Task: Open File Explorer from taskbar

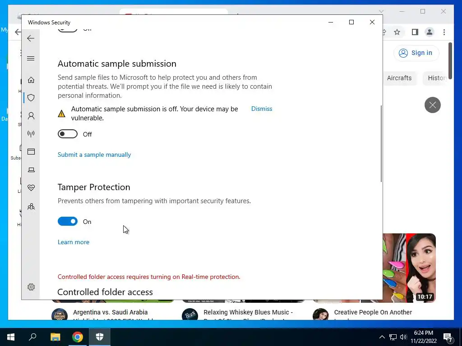Action: coord(55,337)
